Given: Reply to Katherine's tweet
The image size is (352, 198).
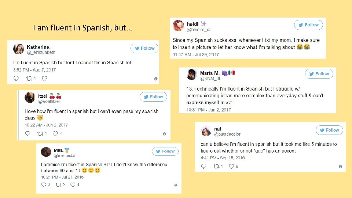Looking at the screenshot, I should [16, 78].
